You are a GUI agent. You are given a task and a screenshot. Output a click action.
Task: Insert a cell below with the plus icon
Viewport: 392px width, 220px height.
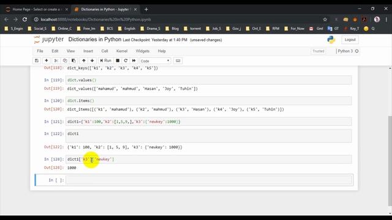47,61
